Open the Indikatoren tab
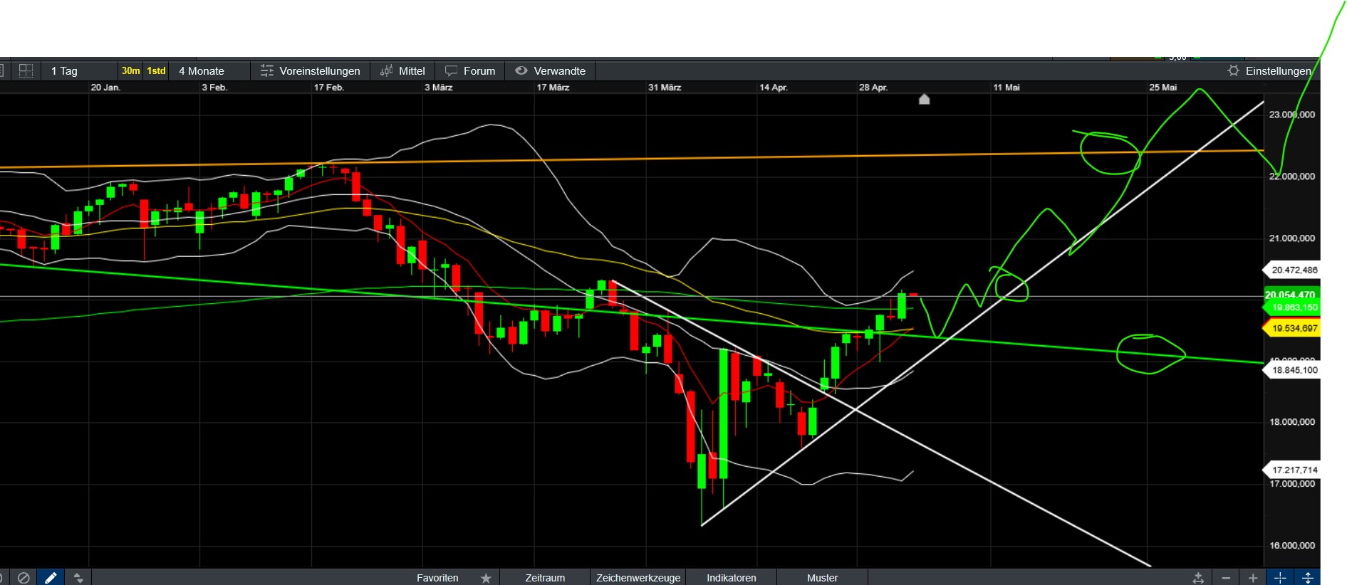 click(732, 578)
